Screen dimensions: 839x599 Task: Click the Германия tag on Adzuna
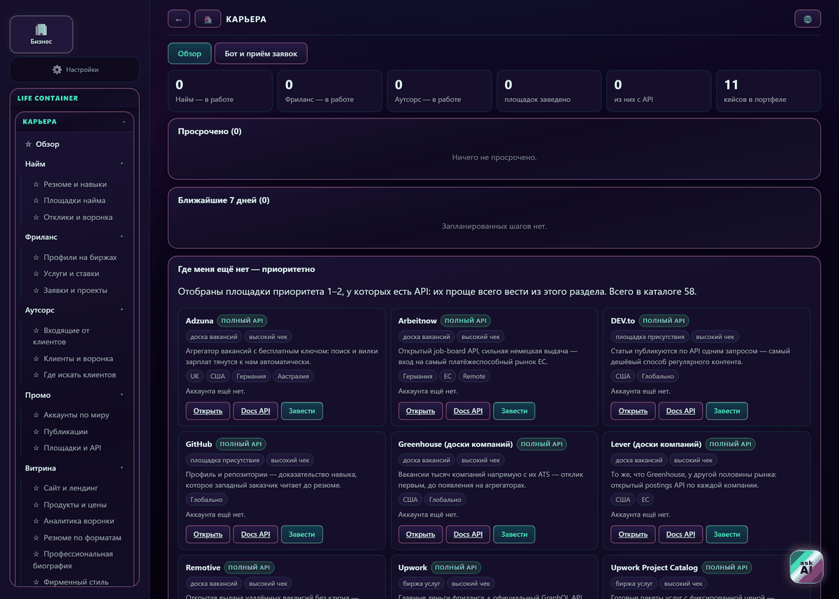pyautogui.click(x=251, y=376)
